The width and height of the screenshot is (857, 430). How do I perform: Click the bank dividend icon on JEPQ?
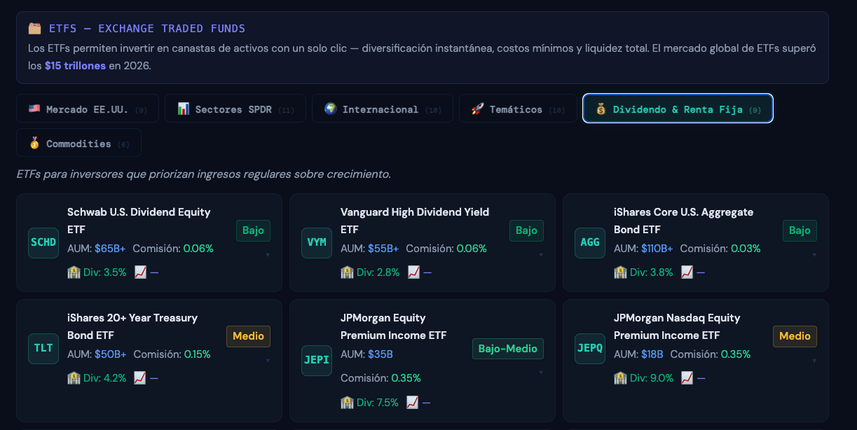[x=620, y=378]
